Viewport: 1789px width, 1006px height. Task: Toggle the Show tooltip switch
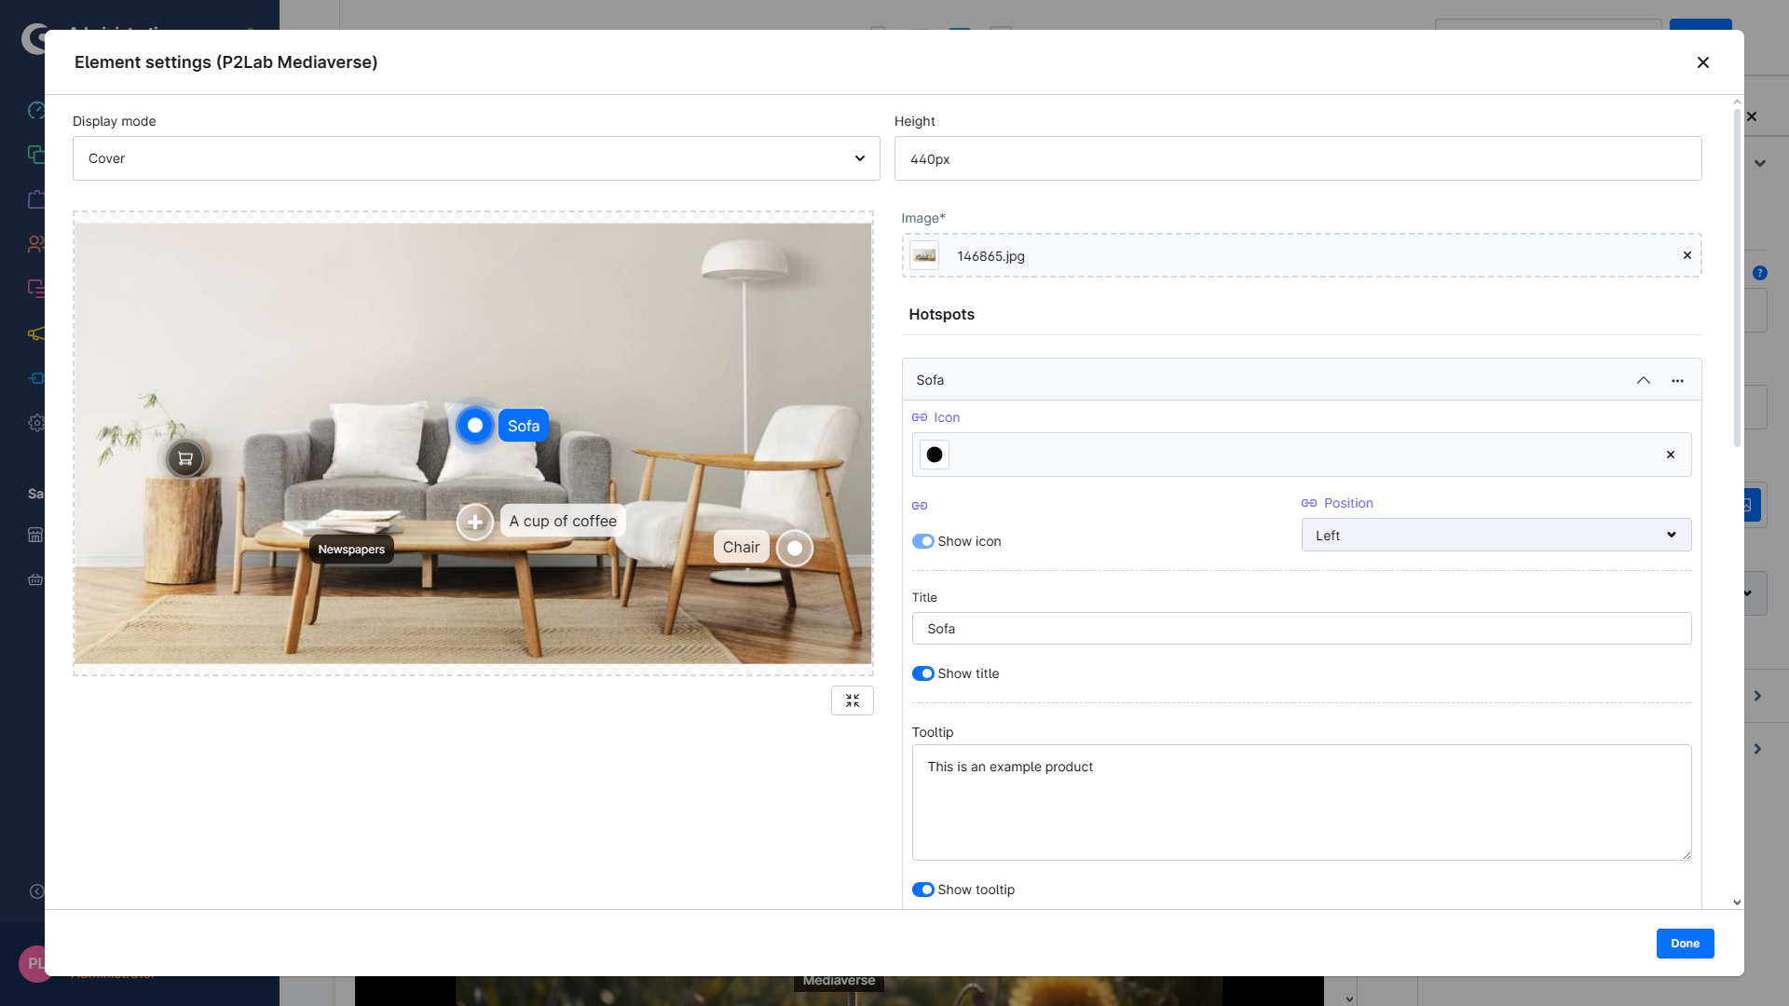coord(922,890)
